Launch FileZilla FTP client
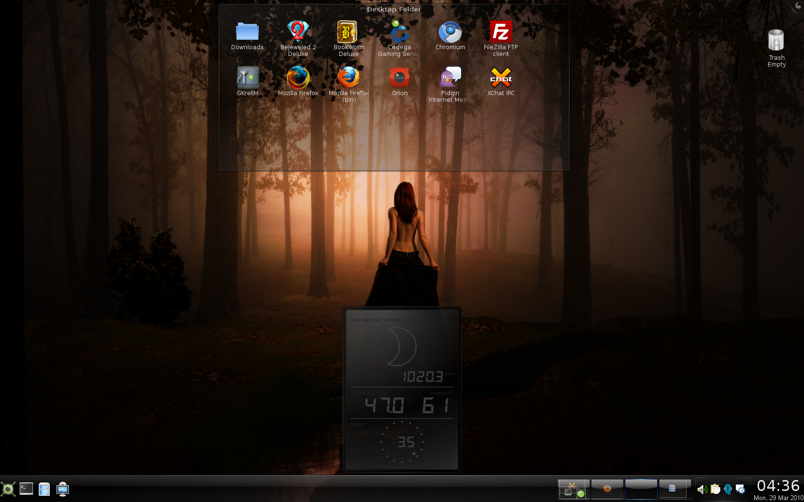Viewport: 804px width, 502px height. click(501, 33)
